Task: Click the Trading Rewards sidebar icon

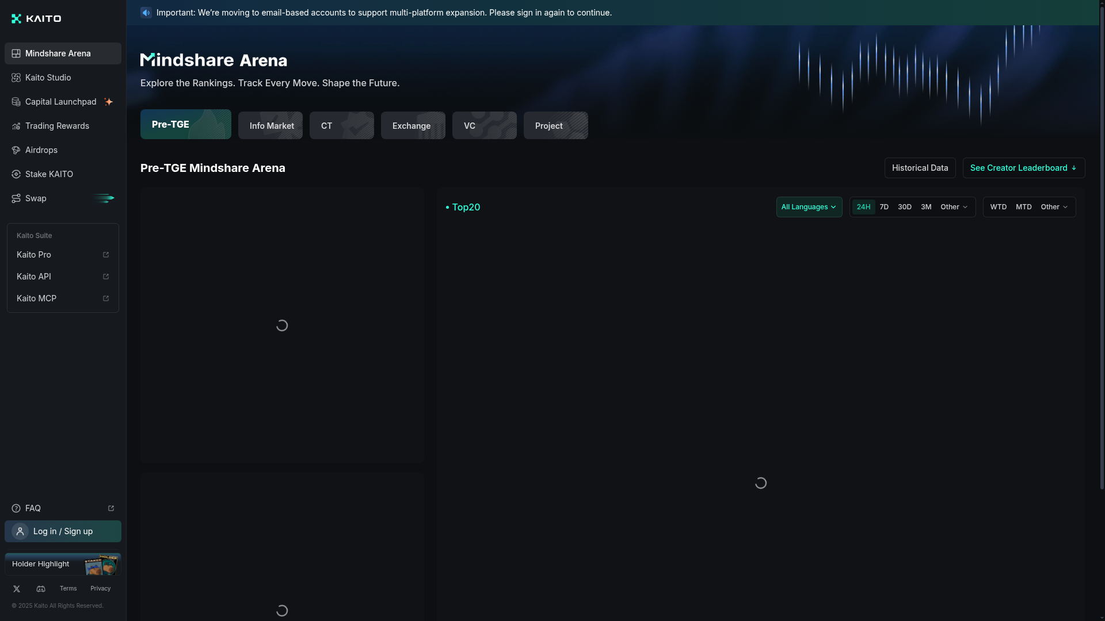Action: (x=16, y=126)
